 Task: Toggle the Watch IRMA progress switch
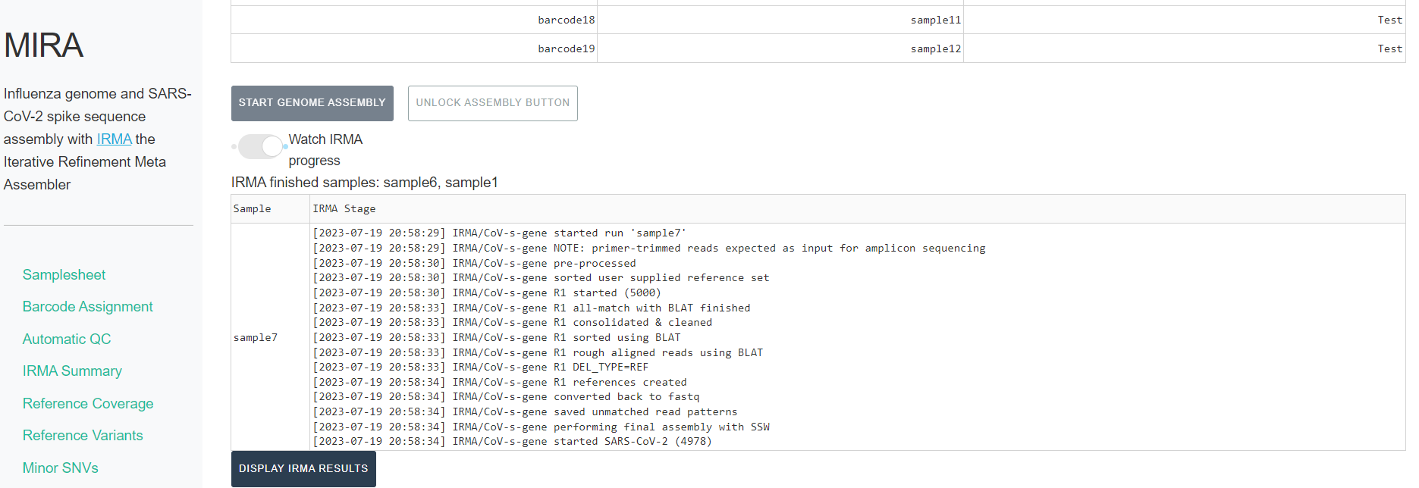point(260,146)
